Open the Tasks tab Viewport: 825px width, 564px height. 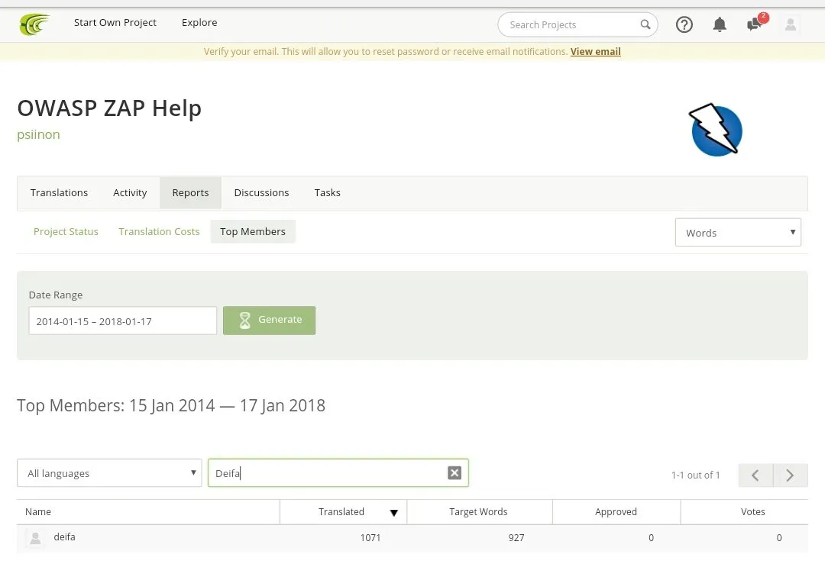click(327, 193)
